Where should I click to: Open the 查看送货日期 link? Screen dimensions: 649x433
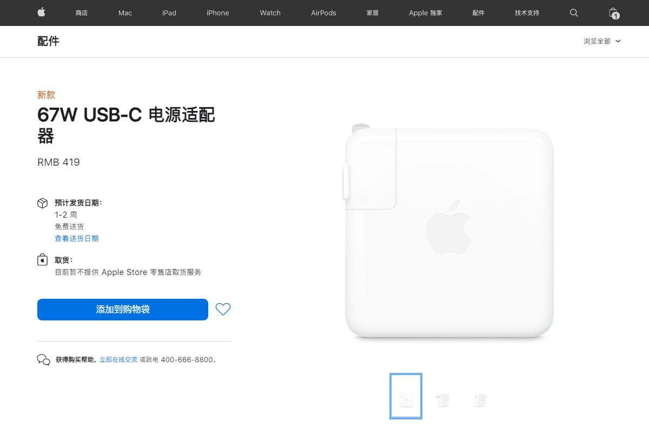[76, 239]
